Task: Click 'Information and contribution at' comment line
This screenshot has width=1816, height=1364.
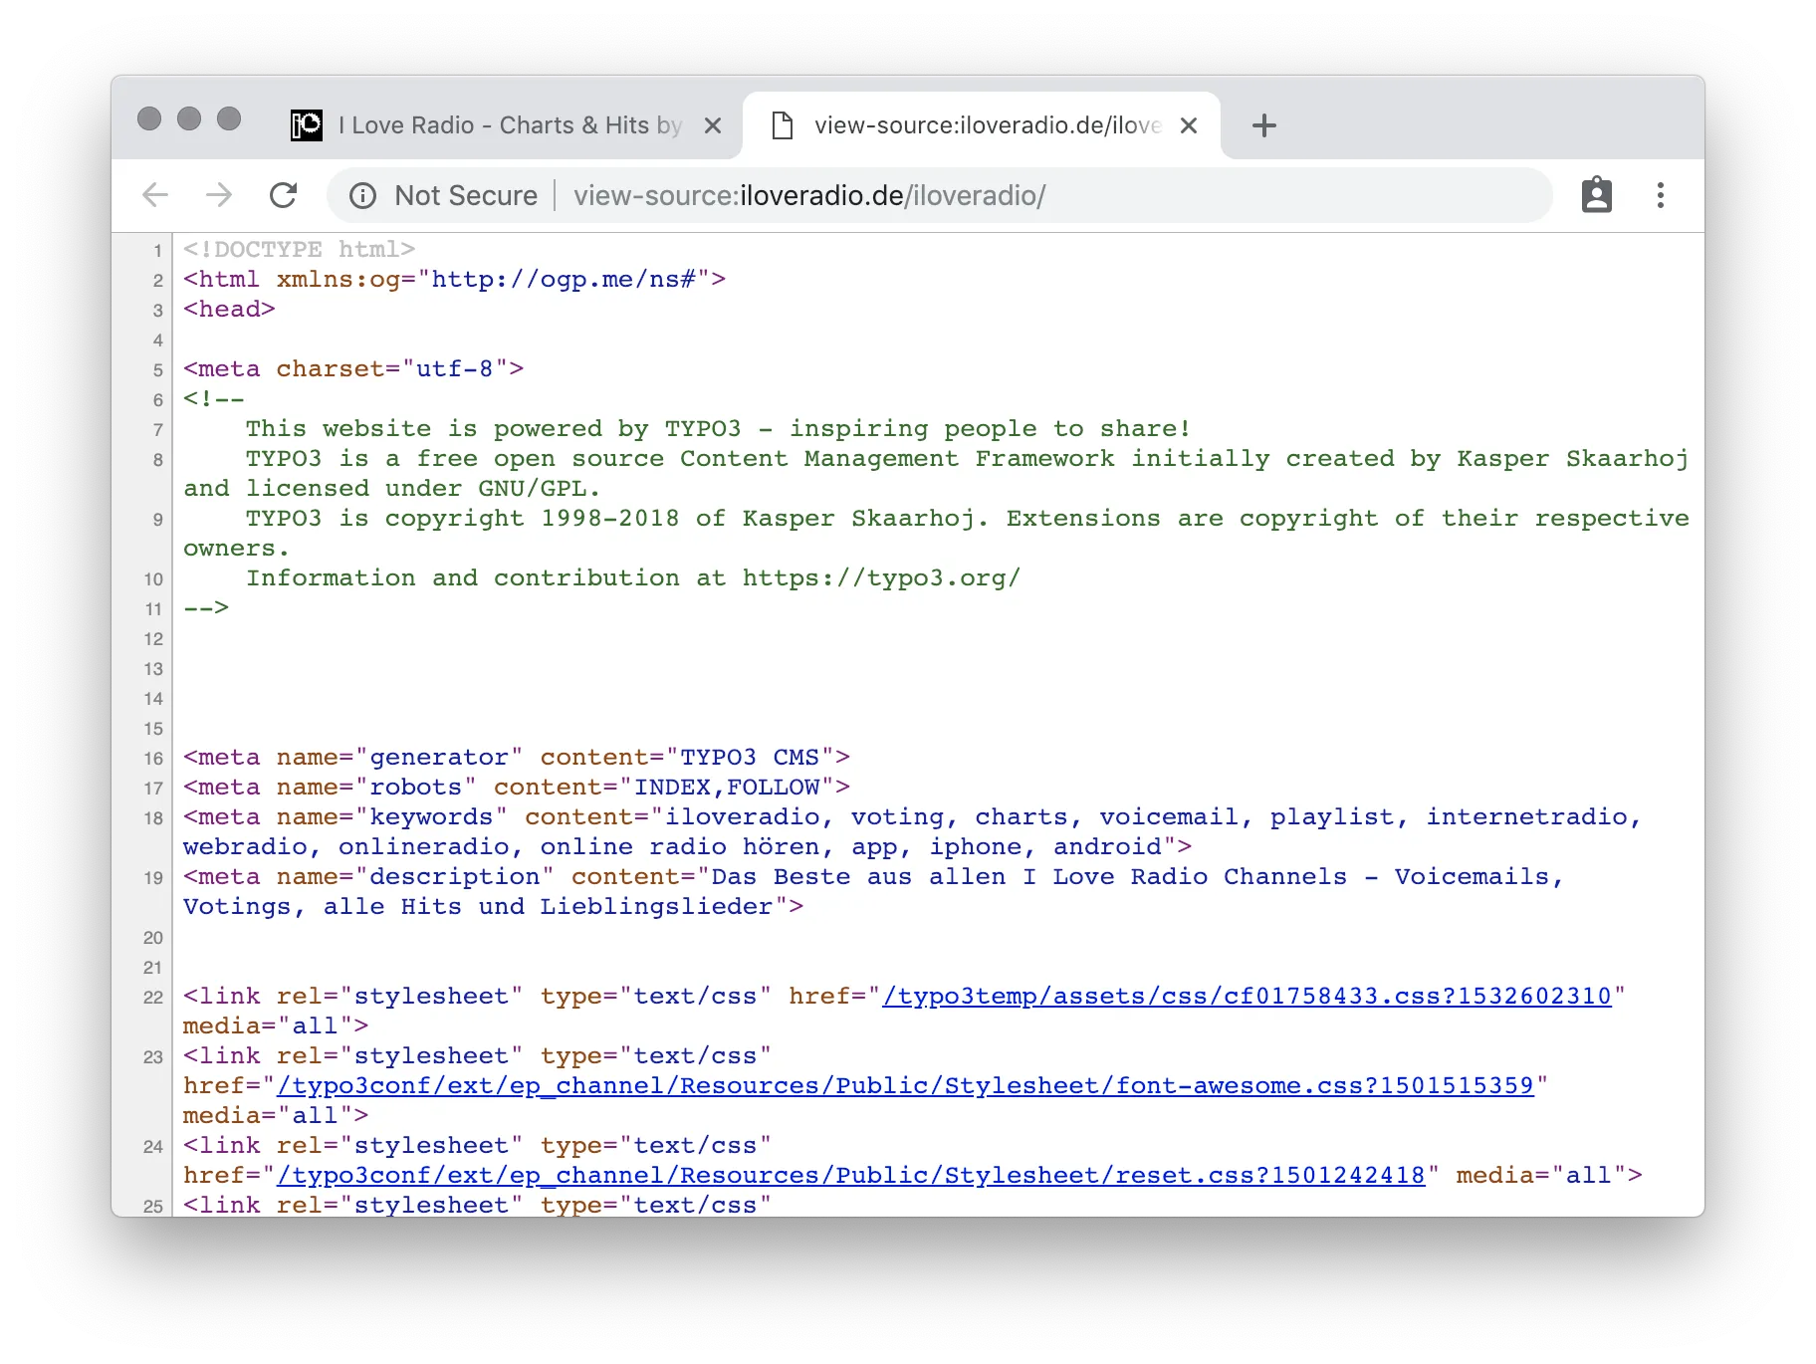Action: pos(633,577)
